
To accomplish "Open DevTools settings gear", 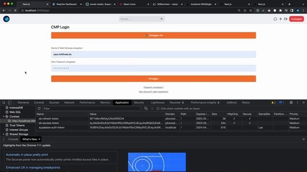I will [291, 102].
